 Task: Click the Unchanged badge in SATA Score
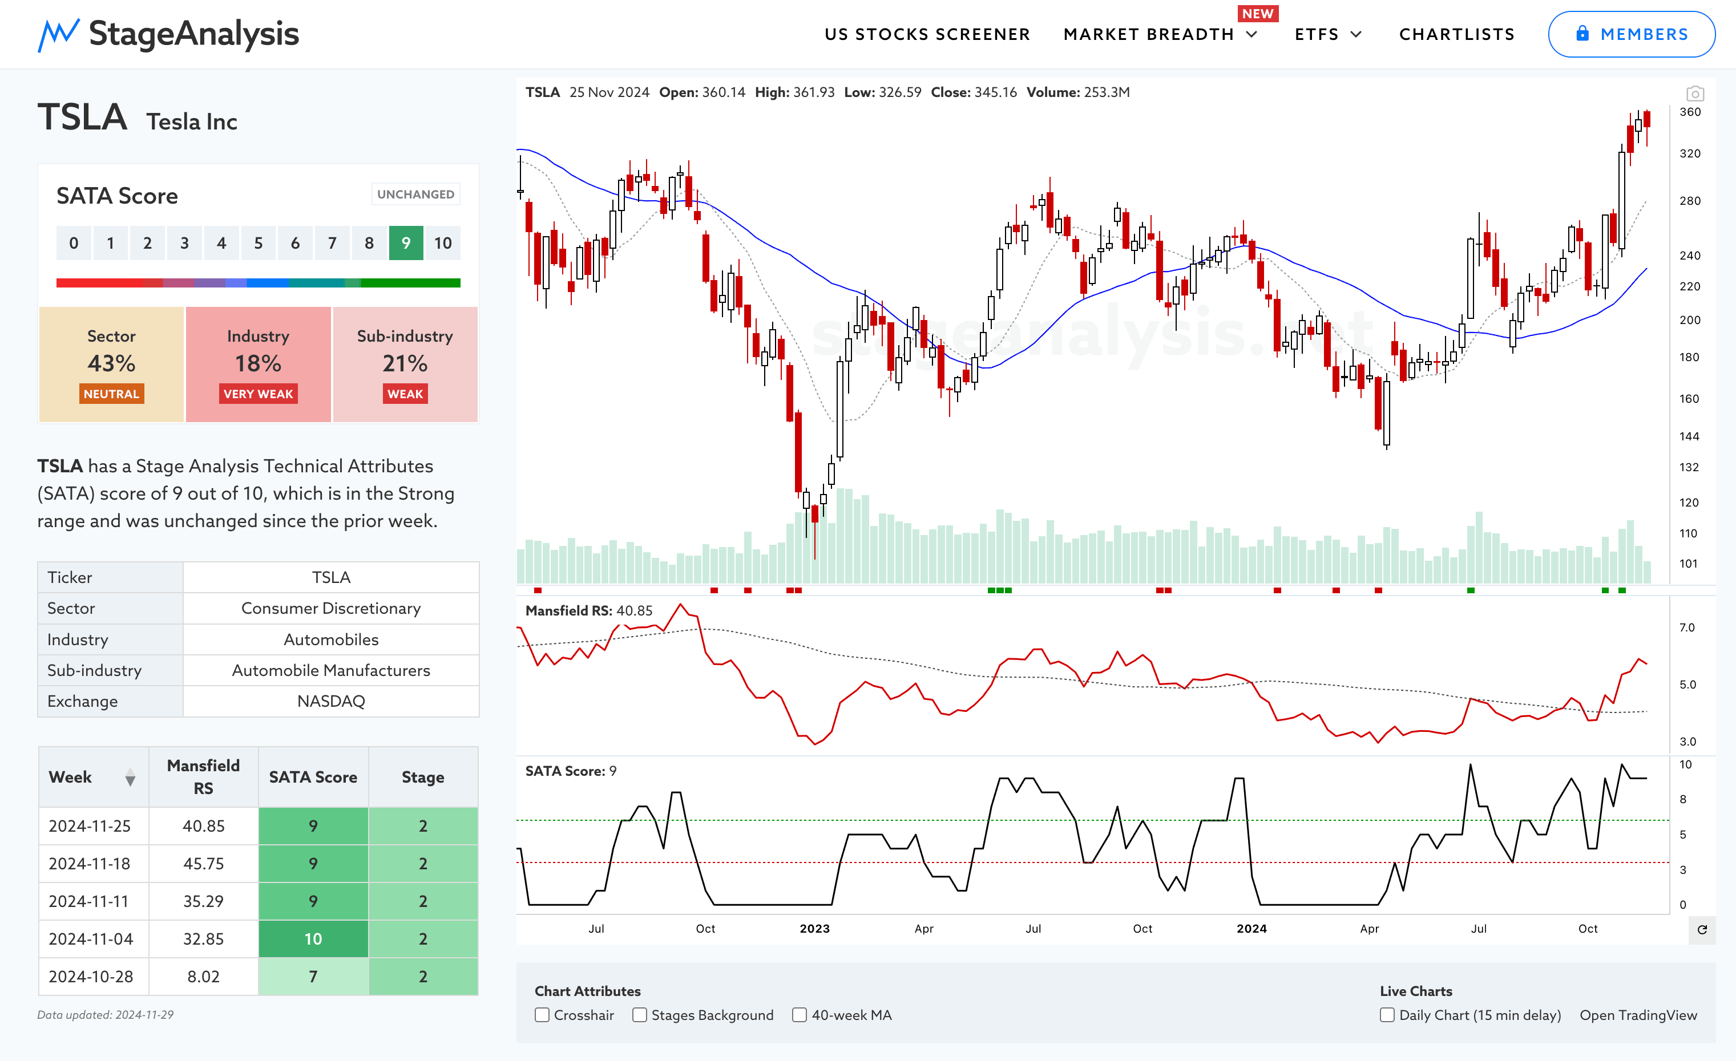(415, 195)
